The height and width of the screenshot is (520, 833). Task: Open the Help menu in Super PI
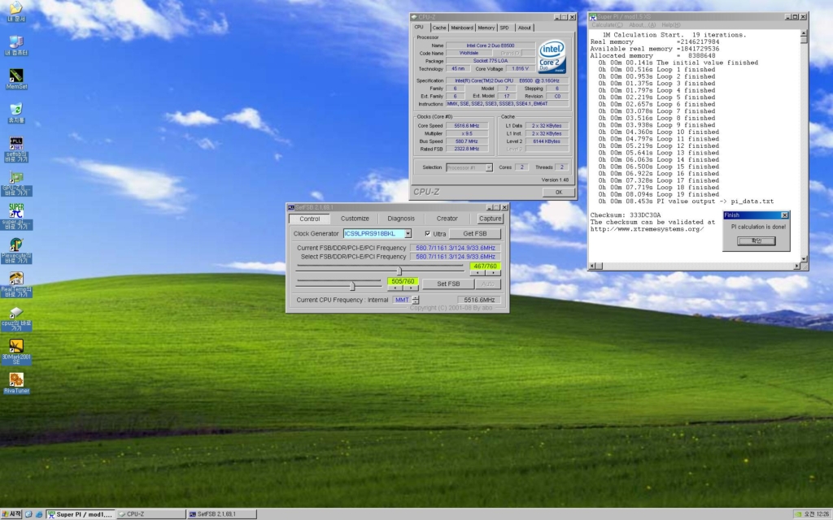[x=671, y=25]
